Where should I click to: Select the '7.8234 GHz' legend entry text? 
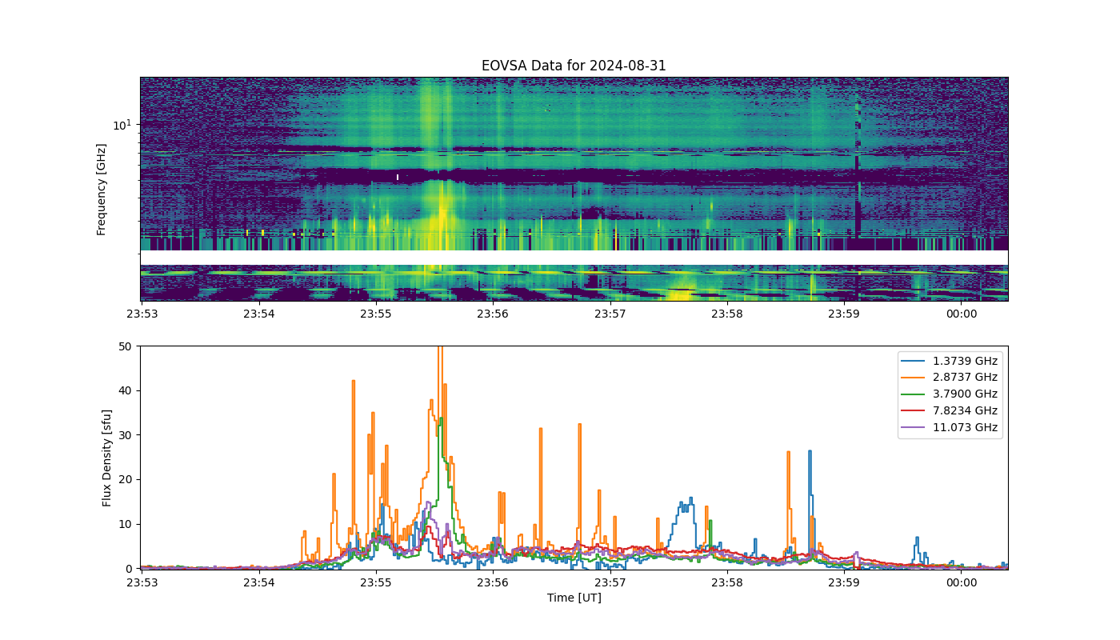[965, 411]
